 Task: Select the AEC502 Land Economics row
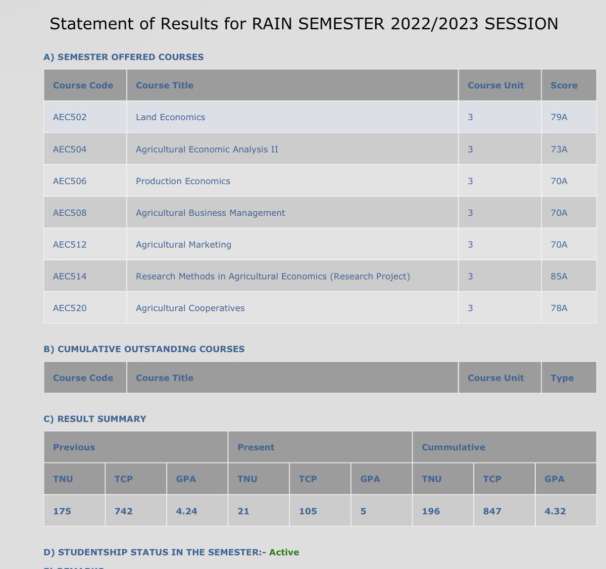(320, 117)
